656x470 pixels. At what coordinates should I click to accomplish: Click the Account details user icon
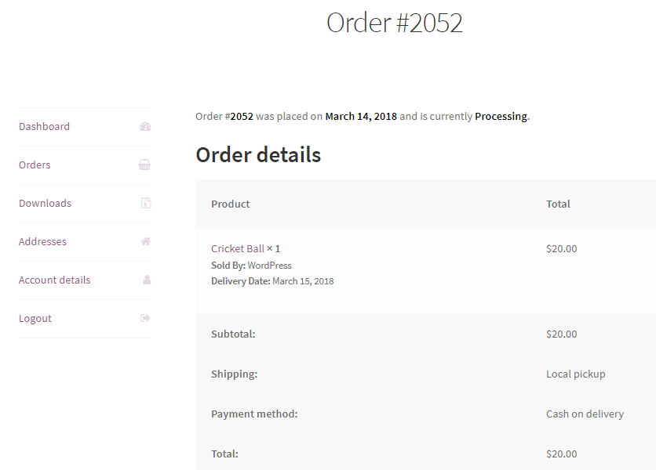(146, 280)
